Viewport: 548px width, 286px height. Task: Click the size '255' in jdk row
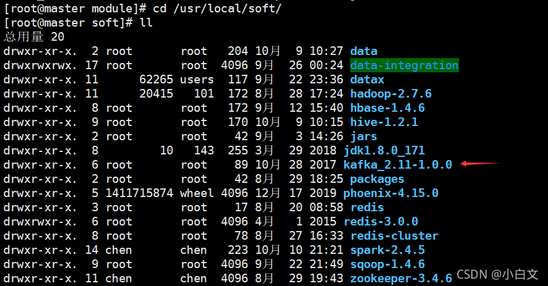(x=238, y=151)
